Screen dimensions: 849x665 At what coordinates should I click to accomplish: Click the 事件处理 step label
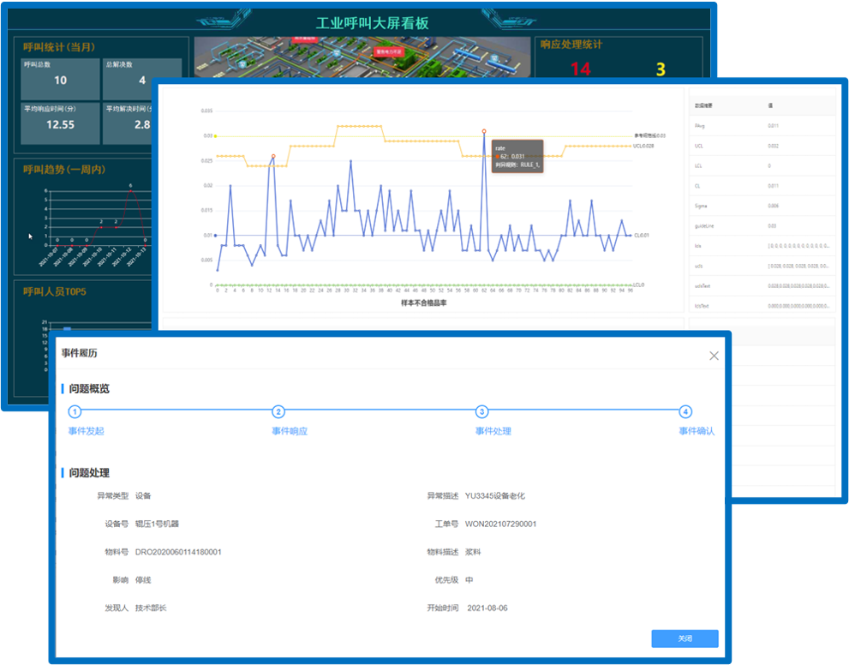493,431
